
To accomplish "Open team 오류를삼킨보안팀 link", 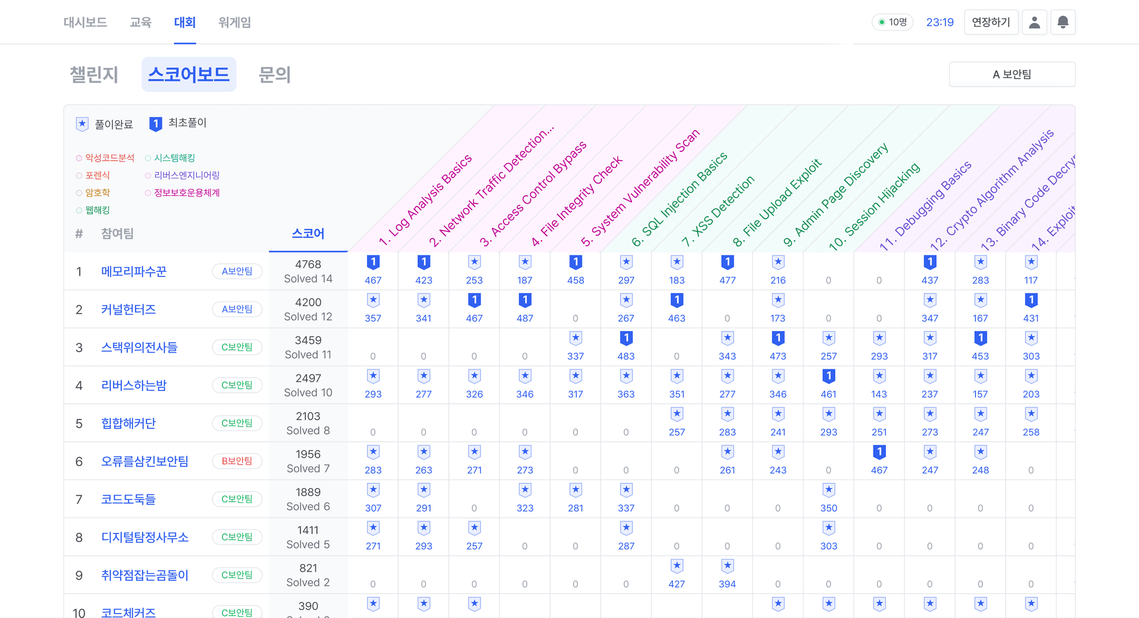I will [x=145, y=461].
